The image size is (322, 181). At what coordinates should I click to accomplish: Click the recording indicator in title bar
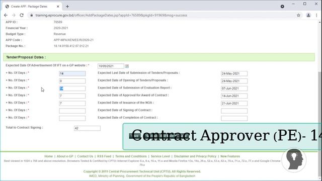click(282, 7)
